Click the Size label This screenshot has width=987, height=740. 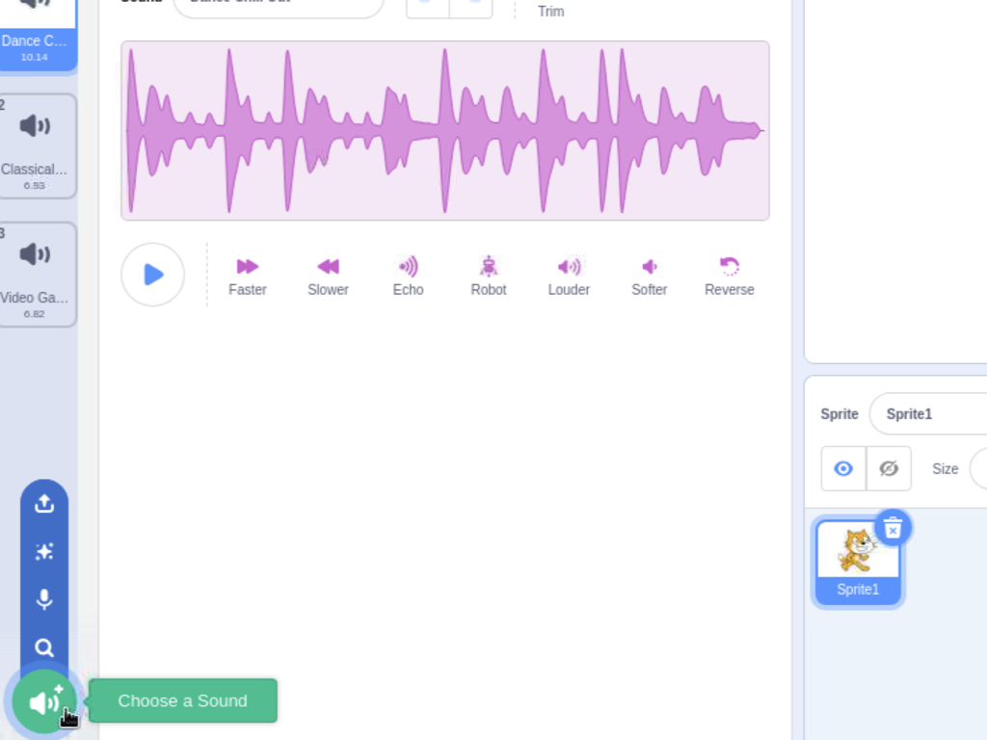click(x=945, y=469)
